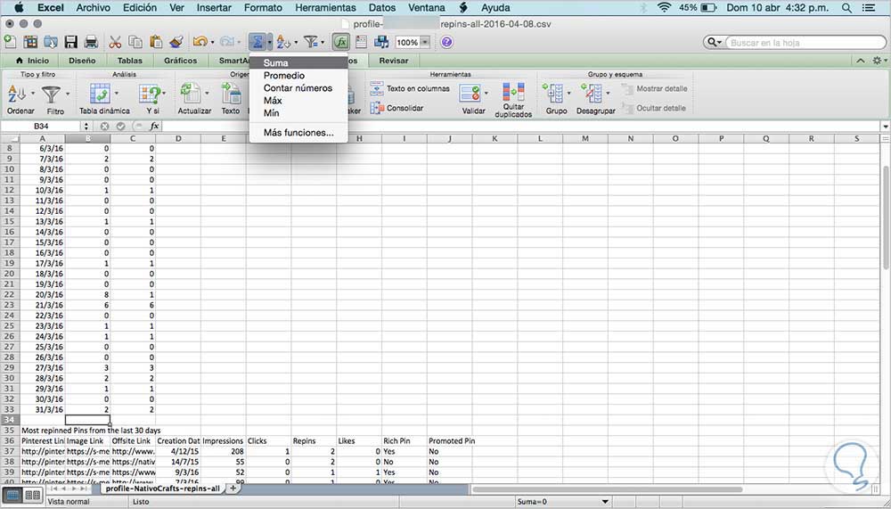Click the Filtro funnel in ribbon

51,94
